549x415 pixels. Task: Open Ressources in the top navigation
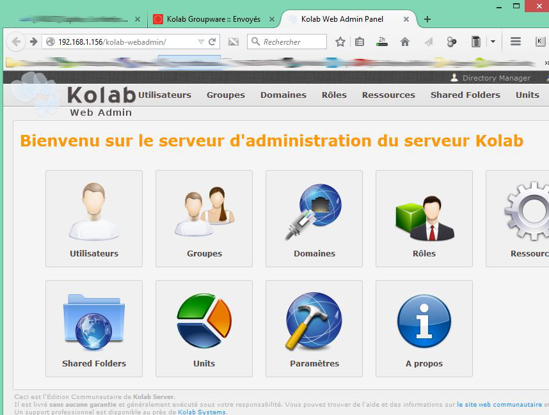pos(388,95)
